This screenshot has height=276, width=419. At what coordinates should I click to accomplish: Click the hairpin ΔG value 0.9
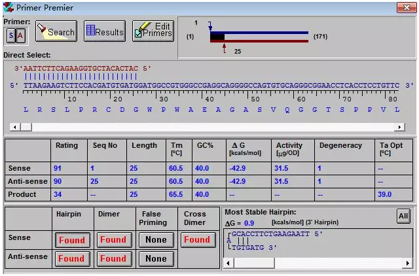click(x=249, y=223)
